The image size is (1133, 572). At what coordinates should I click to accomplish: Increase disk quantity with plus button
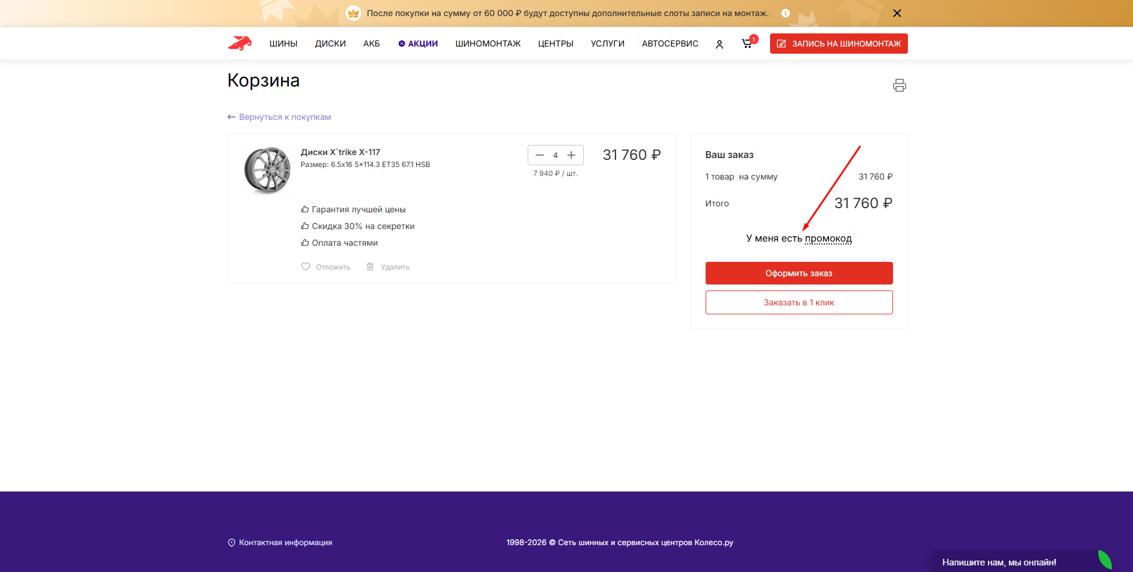[x=571, y=155]
